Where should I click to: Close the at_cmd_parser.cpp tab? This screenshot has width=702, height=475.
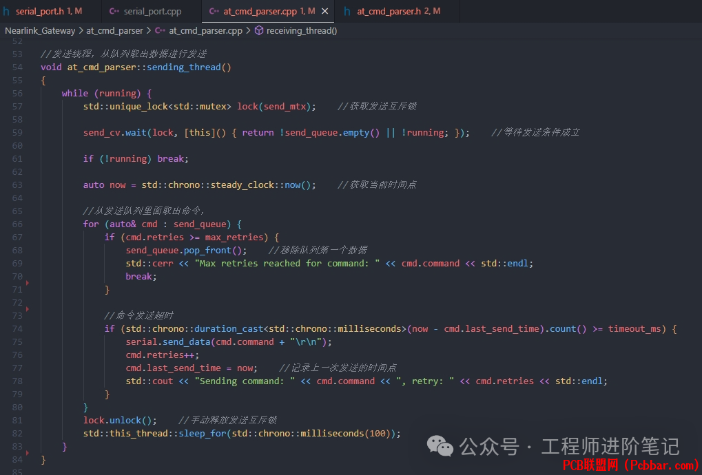(x=325, y=11)
